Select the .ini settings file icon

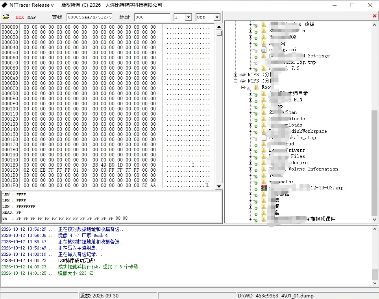pyautogui.click(x=263, y=50)
